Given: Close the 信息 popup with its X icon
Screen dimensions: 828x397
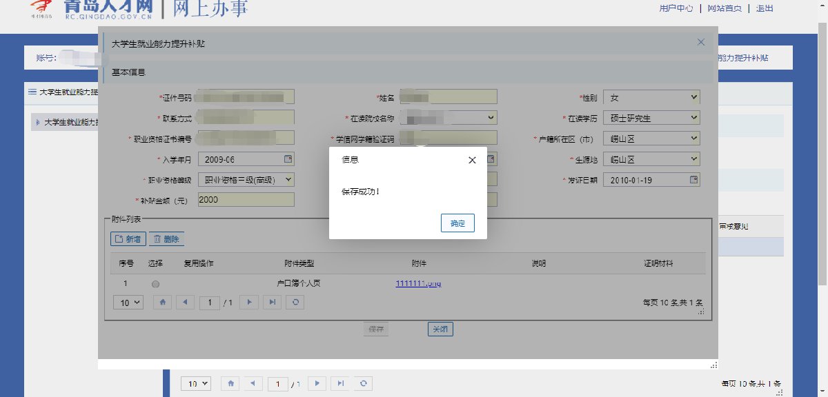Looking at the screenshot, I should click(472, 160).
